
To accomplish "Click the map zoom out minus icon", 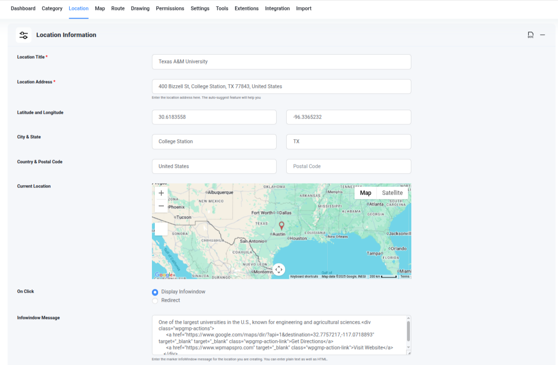I will click(161, 206).
